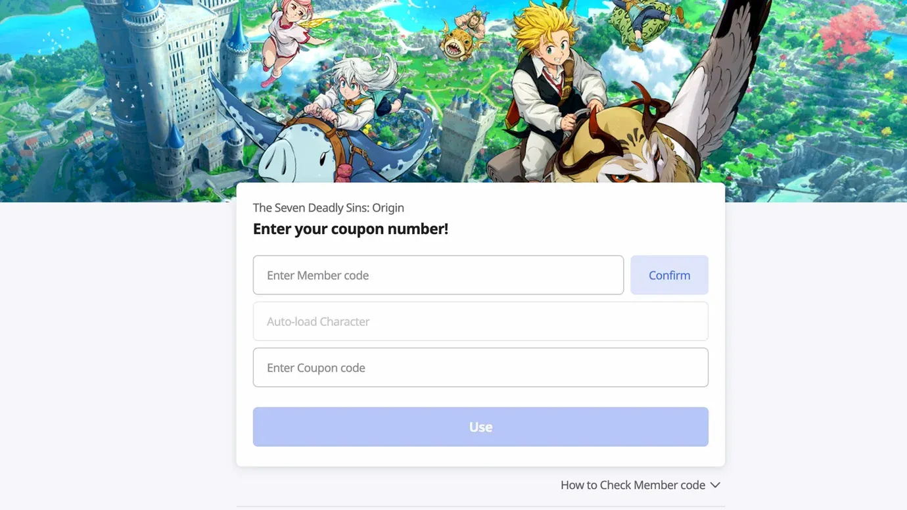Click The Seven Deadly Sins: Origin title text
Screen dimensions: 907x510
328,208
